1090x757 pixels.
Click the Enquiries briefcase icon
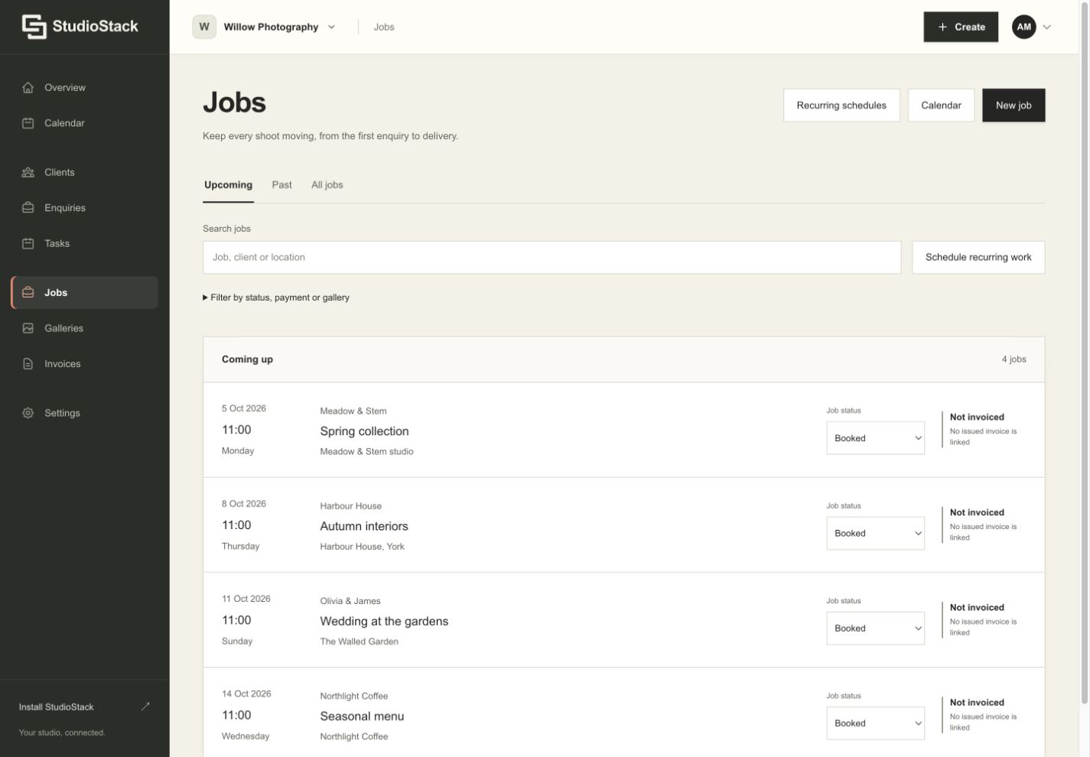(x=28, y=208)
